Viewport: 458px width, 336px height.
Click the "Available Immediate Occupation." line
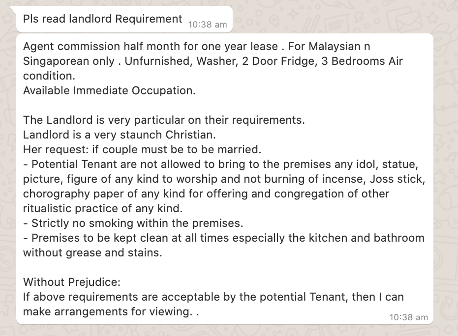(x=109, y=90)
